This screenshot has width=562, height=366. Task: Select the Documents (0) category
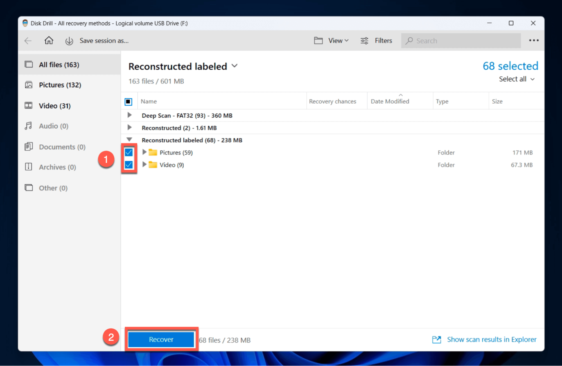point(69,147)
